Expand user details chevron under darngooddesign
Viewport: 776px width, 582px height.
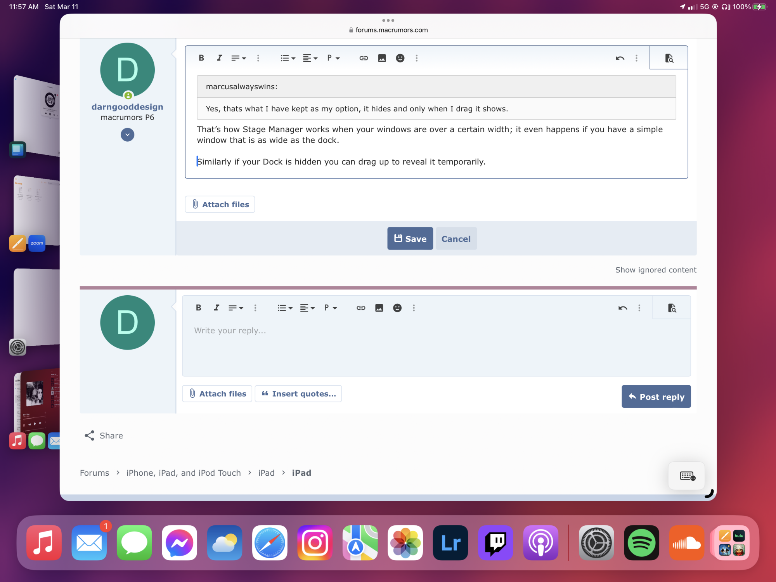coord(127,135)
